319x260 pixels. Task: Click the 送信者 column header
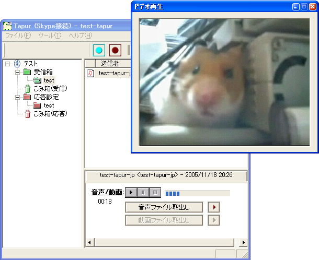pos(110,64)
